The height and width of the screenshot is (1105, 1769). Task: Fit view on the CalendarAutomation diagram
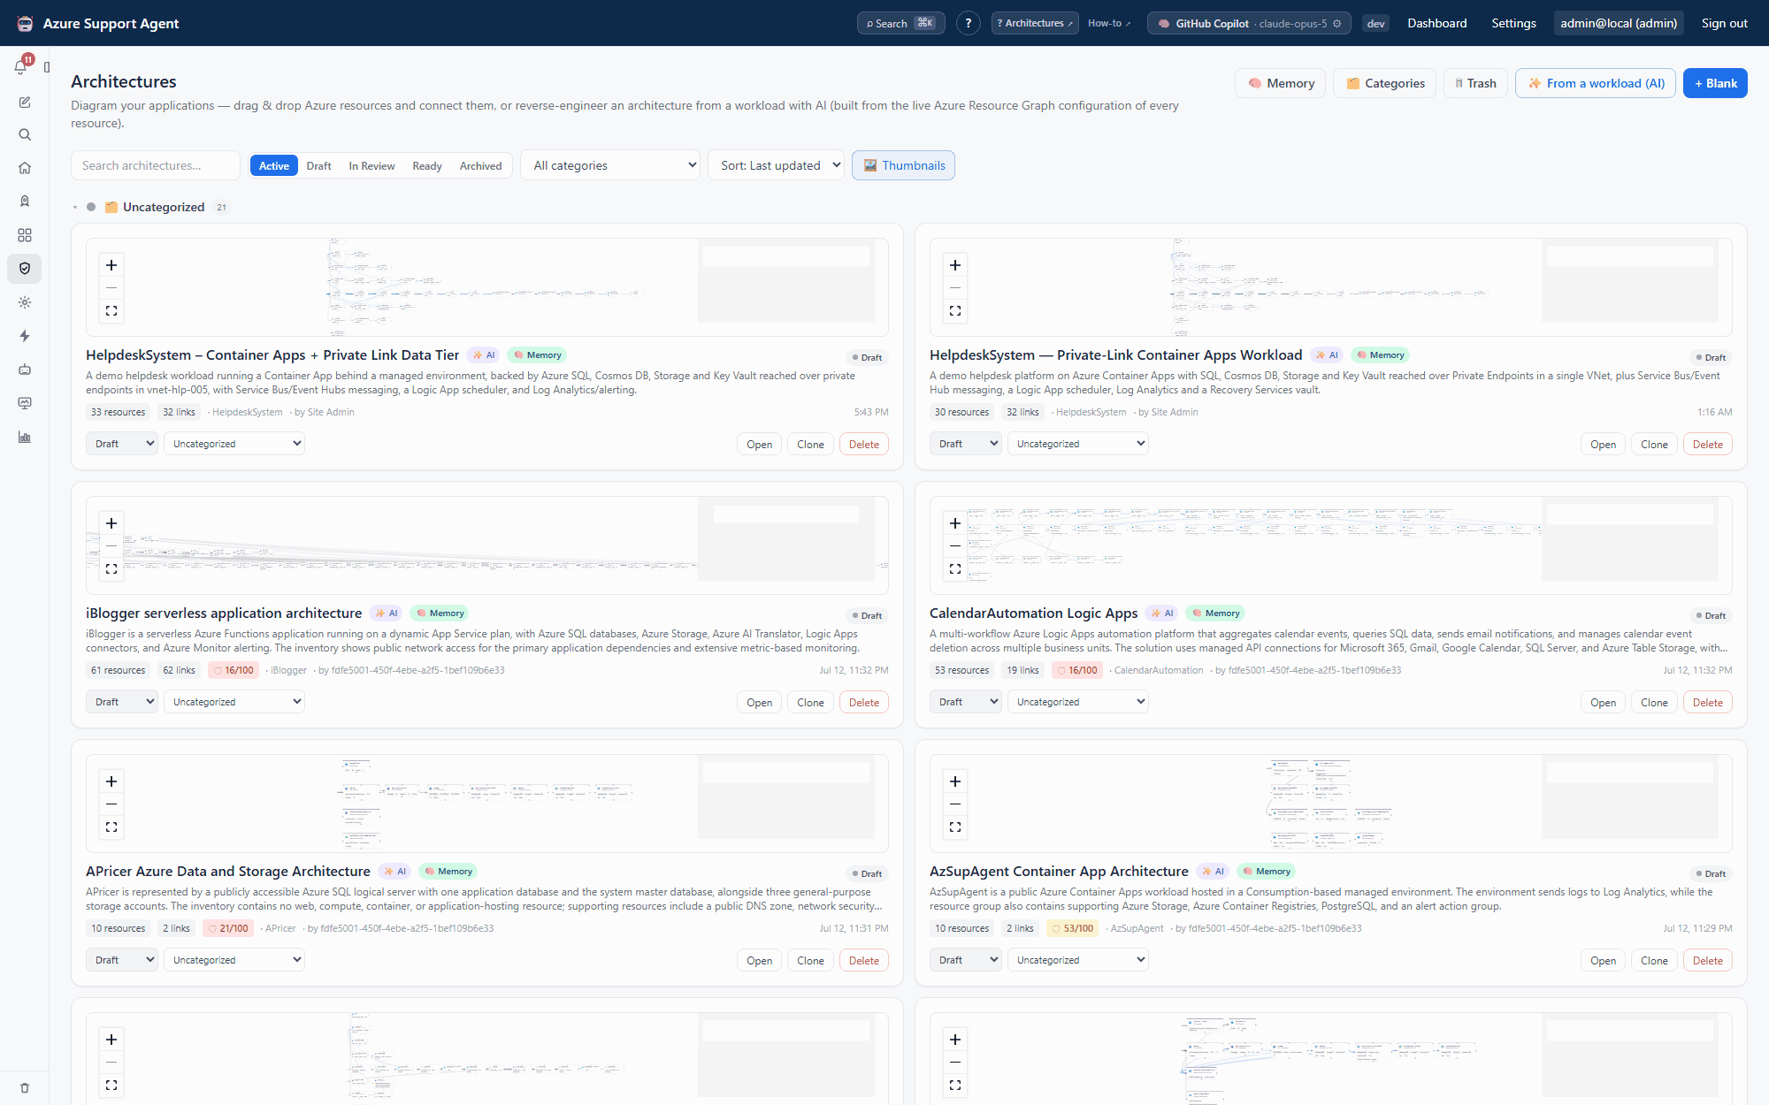955,569
